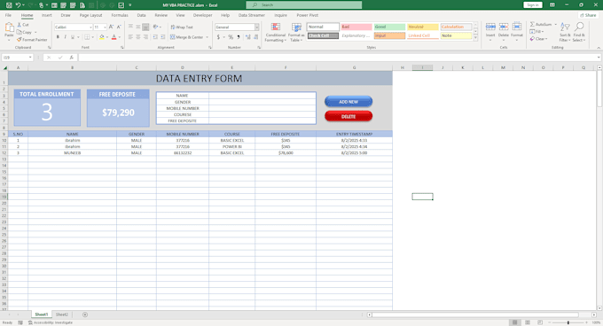Click the blue ADD NEW button

point(348,102)
